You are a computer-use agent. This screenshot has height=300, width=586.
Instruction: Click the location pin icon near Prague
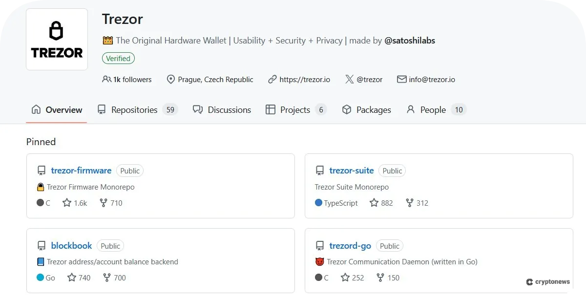[170, 79]
